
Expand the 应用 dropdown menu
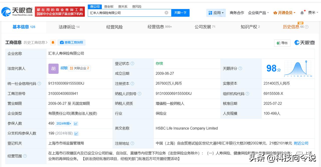tap(216, 13)
